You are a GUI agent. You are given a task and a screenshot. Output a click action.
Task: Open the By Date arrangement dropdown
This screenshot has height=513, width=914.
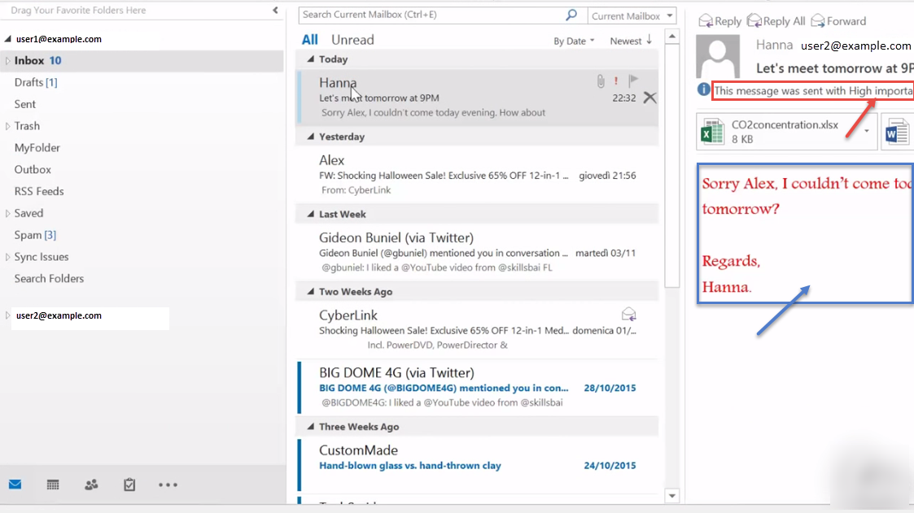coord(574,41)
